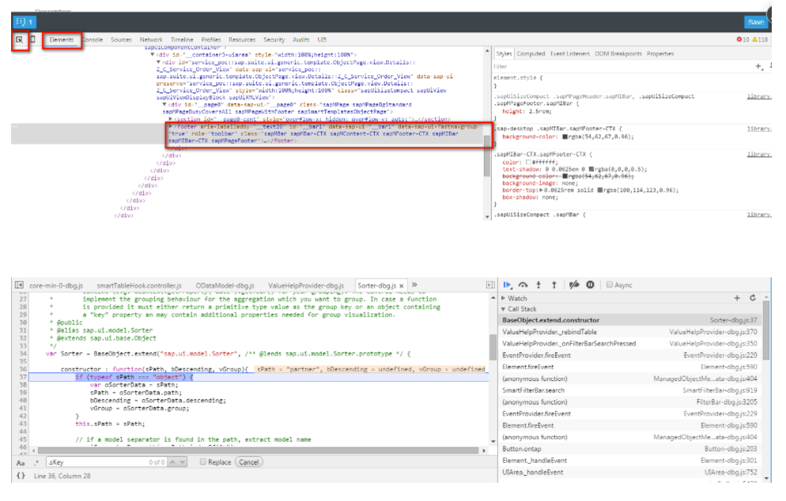Screen dimensions: 786x501
Task: Resume script execution in debugger
Action: (508, 284)
